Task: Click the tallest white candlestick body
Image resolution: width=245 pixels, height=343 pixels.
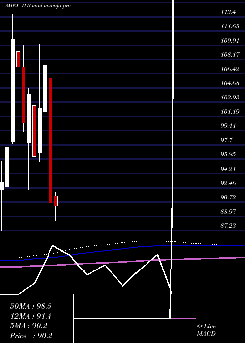Action: click(13, 91)
